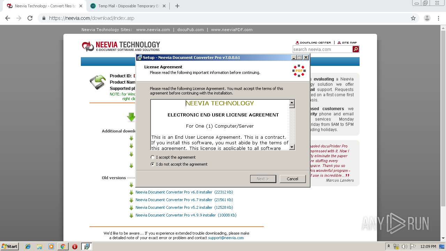Click the PDF logo icon in Setup header

click(x=299, y=70)
